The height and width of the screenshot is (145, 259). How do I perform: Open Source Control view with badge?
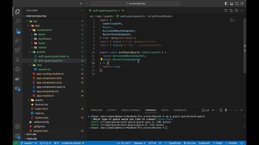tap(17, 31)
